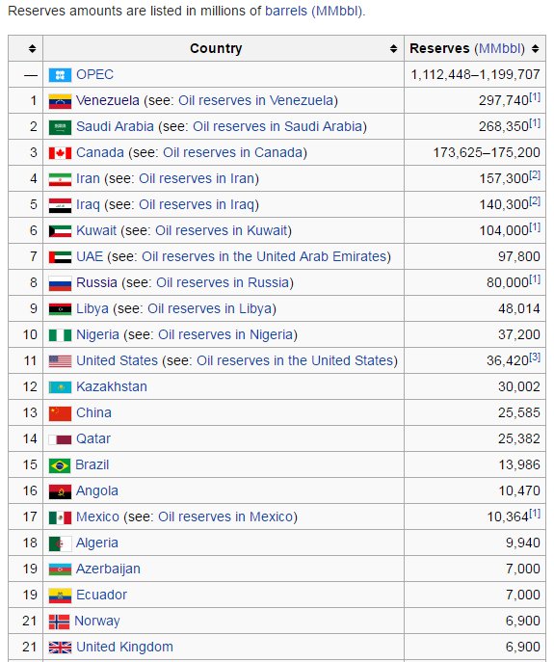Image resolution: width=554 pixels, height=662 pixels.
Task: Click the United Kingdom flag icon
Action: 60,648
